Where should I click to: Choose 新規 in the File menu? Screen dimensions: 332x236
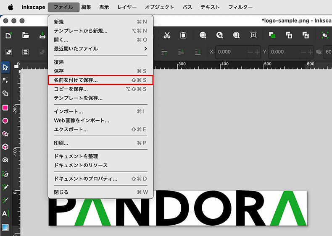(x=100, y=22)
